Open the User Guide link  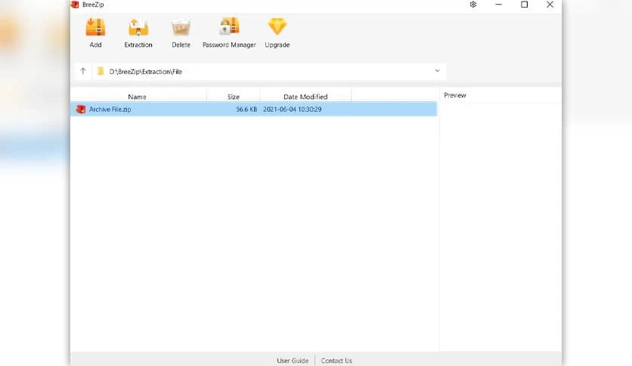293,361
